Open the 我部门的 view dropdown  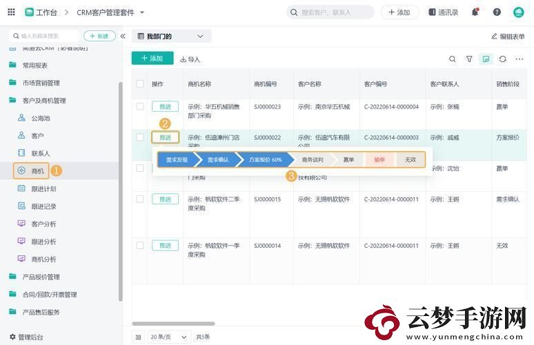(x=171, y=36)
